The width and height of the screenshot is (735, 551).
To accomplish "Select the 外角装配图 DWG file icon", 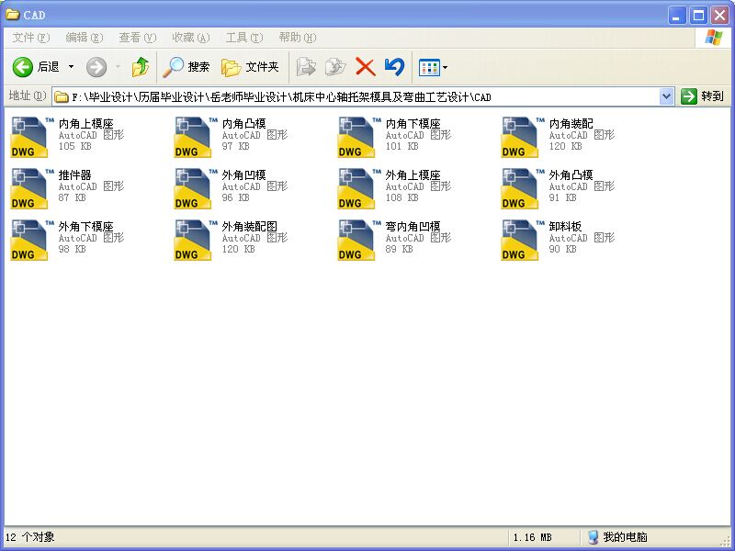I will (194, 241).
